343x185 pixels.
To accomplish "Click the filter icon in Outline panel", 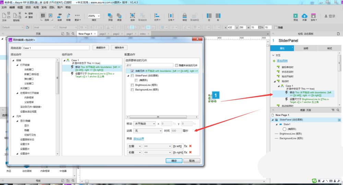I will coord(333,110).
